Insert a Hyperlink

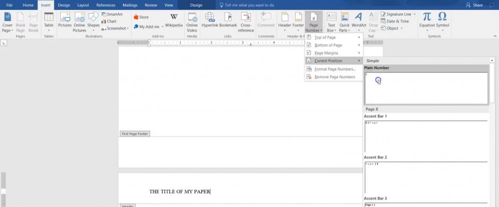coord(210,21)
